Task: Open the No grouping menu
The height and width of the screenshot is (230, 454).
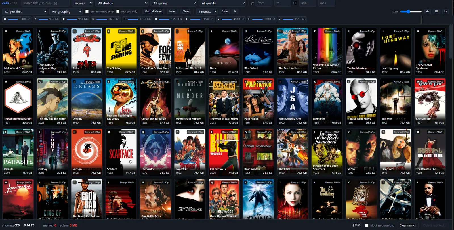Action: 66,12
